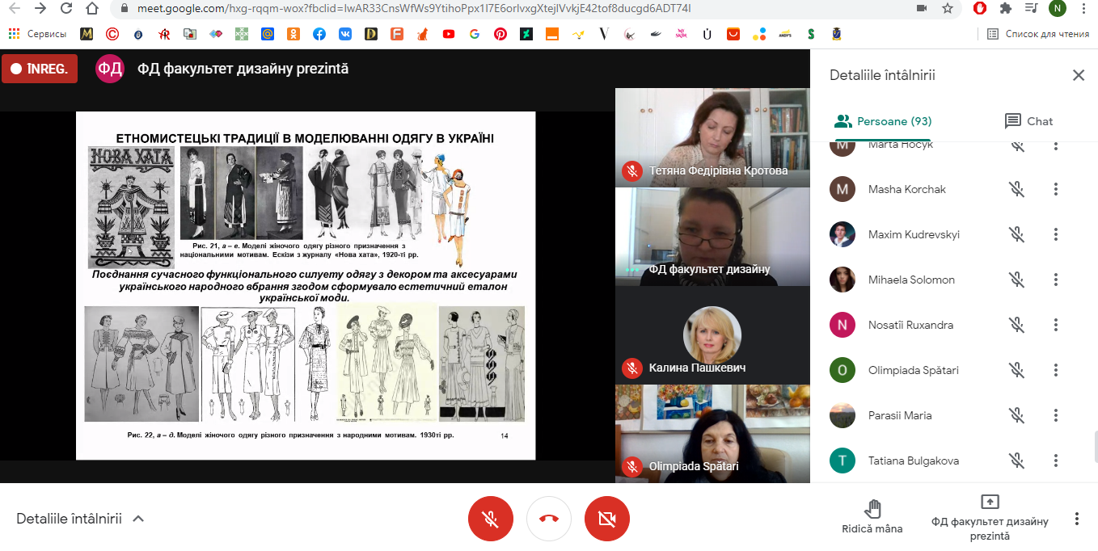1098x551 pixels.
Task: Open the three-dot more options in bottom bar
Action: (x=1076, y=519)
